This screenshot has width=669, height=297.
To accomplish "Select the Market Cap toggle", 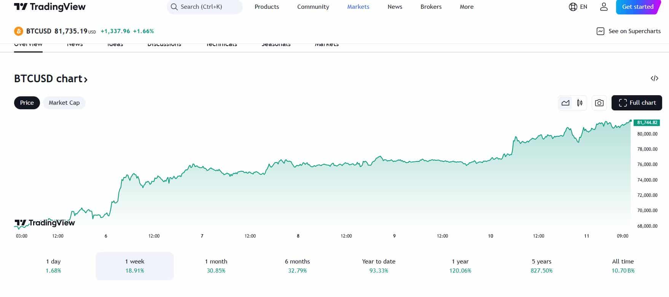I will (64, 103).
